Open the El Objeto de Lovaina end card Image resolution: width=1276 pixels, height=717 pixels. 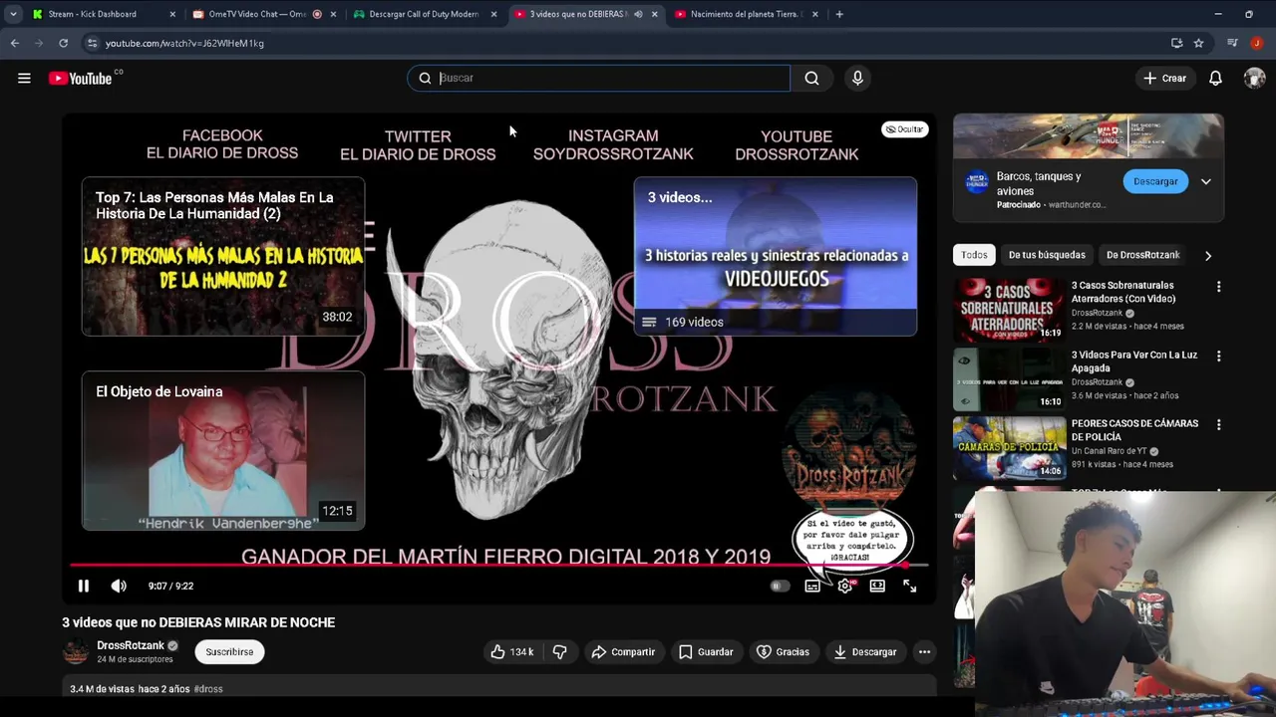point(223,451)
